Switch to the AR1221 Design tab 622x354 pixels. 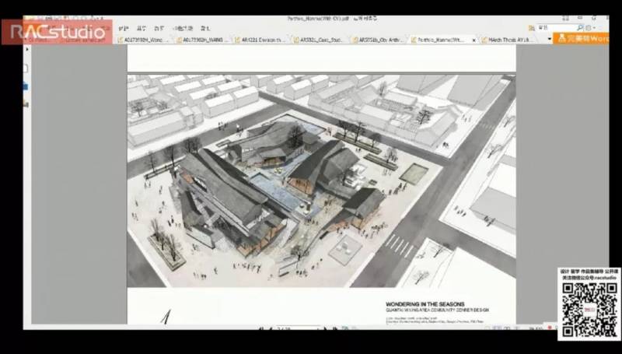[x=264, y=38]
